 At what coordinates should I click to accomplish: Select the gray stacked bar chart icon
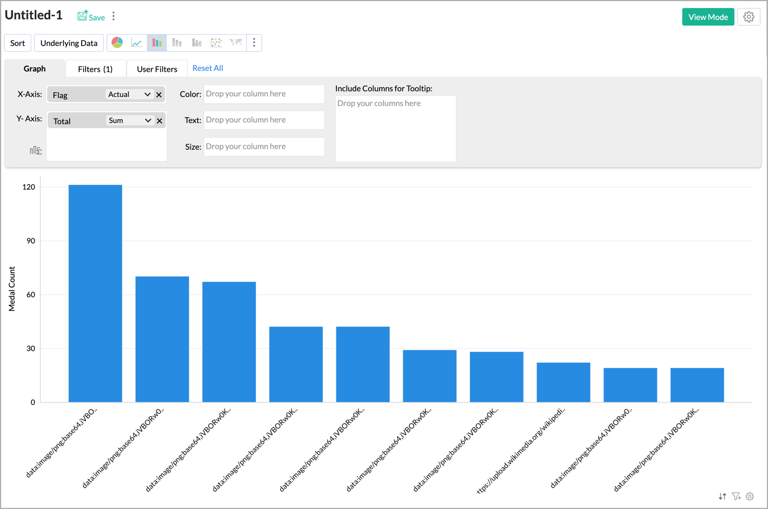pyautogui.click(x=177, y=43)
